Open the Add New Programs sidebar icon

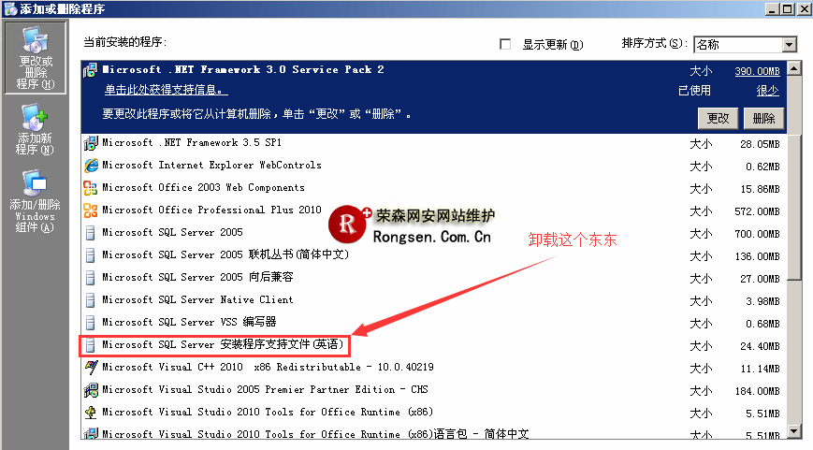(x=36, y=130)
